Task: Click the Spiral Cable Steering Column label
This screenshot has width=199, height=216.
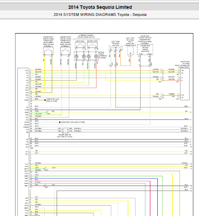Action: pos(103,55)
